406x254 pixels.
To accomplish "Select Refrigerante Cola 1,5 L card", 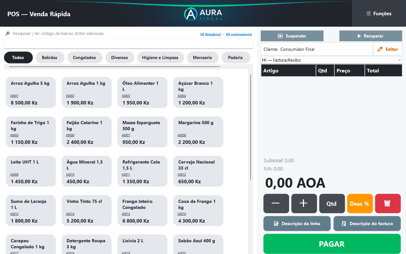I will [x=142, y=171].
